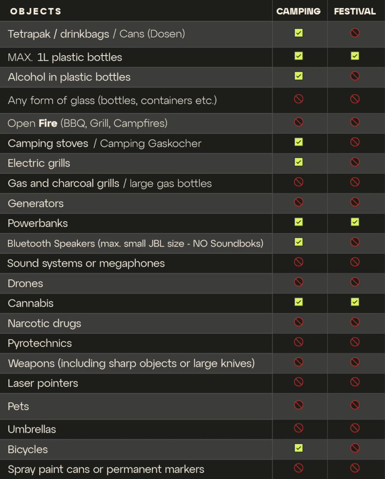Click Camping prohibited icon for Drones
Viewport: 385px width, 479px height.
coord(298,282)
